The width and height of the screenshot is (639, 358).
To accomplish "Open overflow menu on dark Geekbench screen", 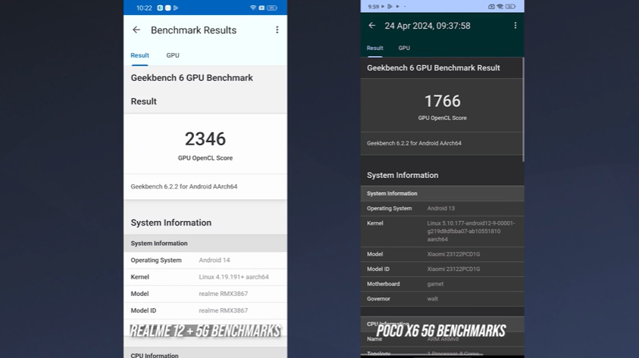I will point(515,25).
